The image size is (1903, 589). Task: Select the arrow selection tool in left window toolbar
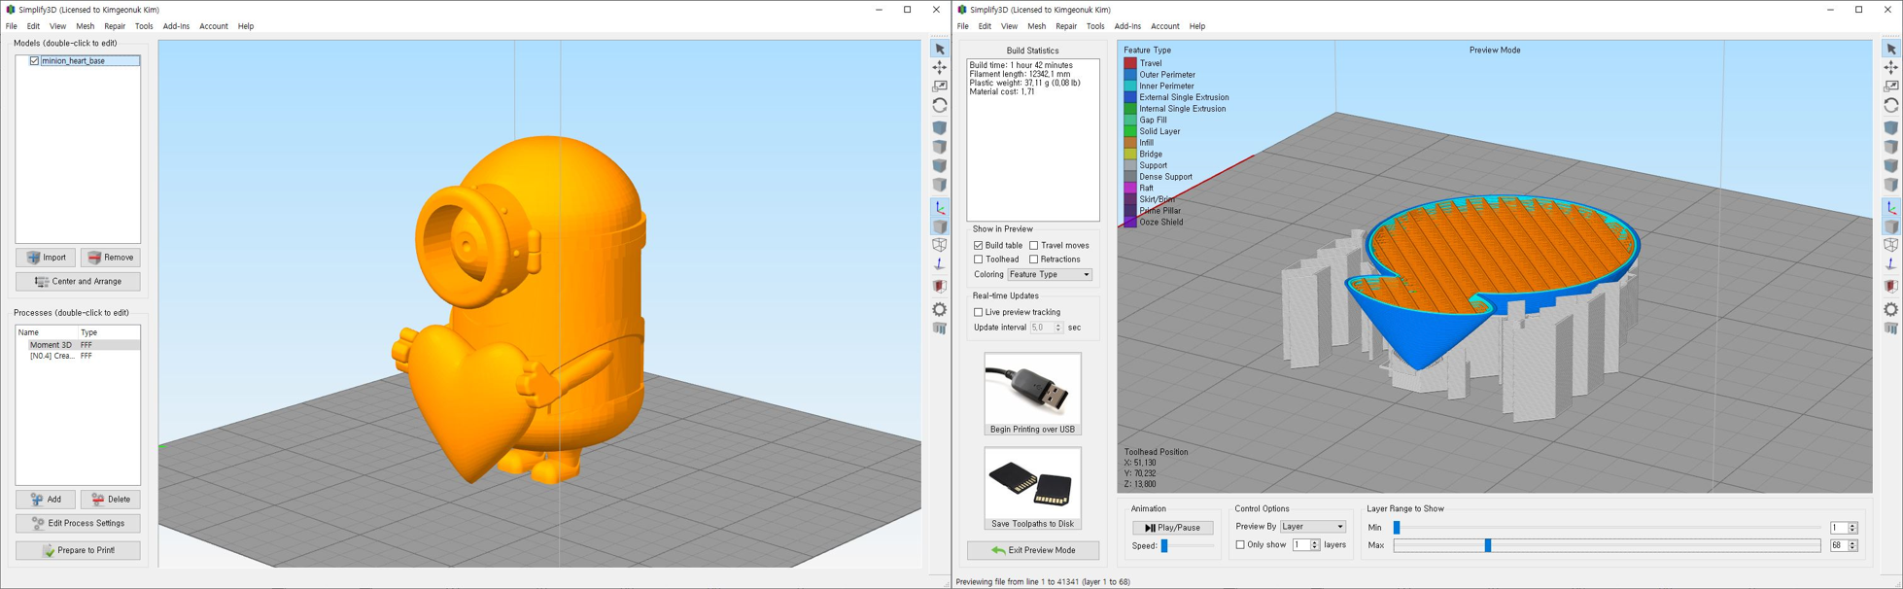point(939,49)
